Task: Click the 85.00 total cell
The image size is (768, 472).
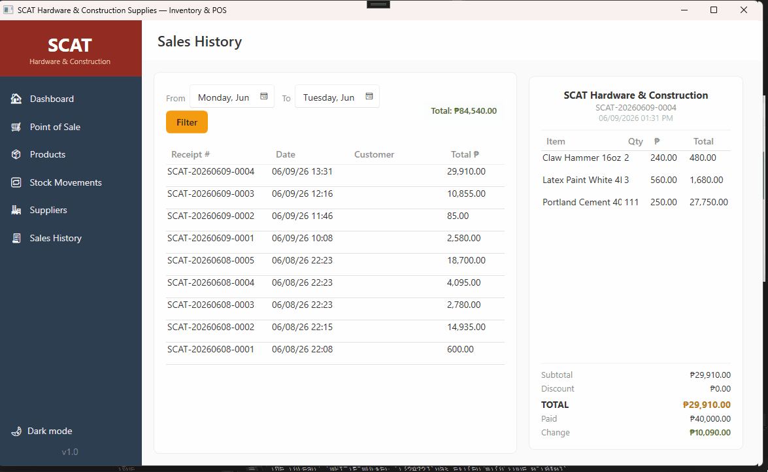Action: point(458,216)
